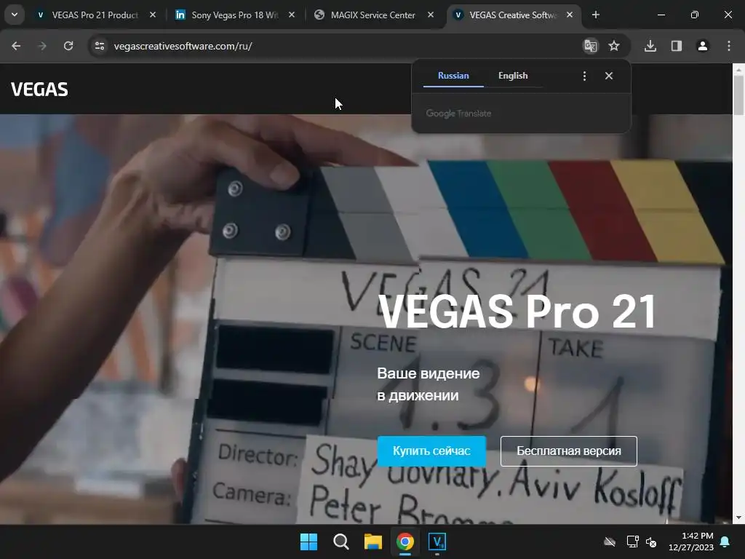
Task: Open Chrome three-dot main menu
Action: [x=729, y=46]
